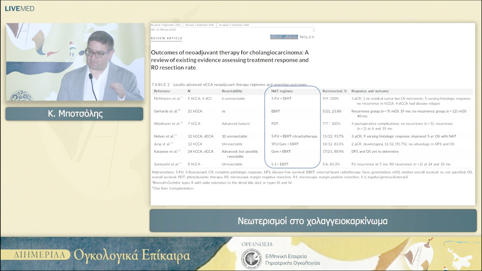Click the '11/12, 91.7%' cell
The width and height of the screenshot is (482, 271).
pyautogui.click(x=333, y=136)
